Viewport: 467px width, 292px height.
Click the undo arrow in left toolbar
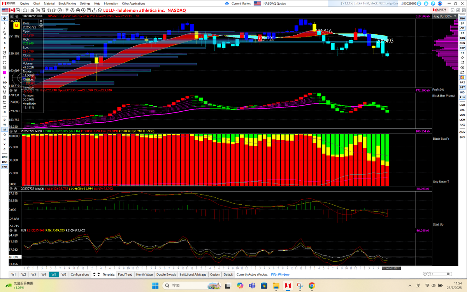[4, 102]
